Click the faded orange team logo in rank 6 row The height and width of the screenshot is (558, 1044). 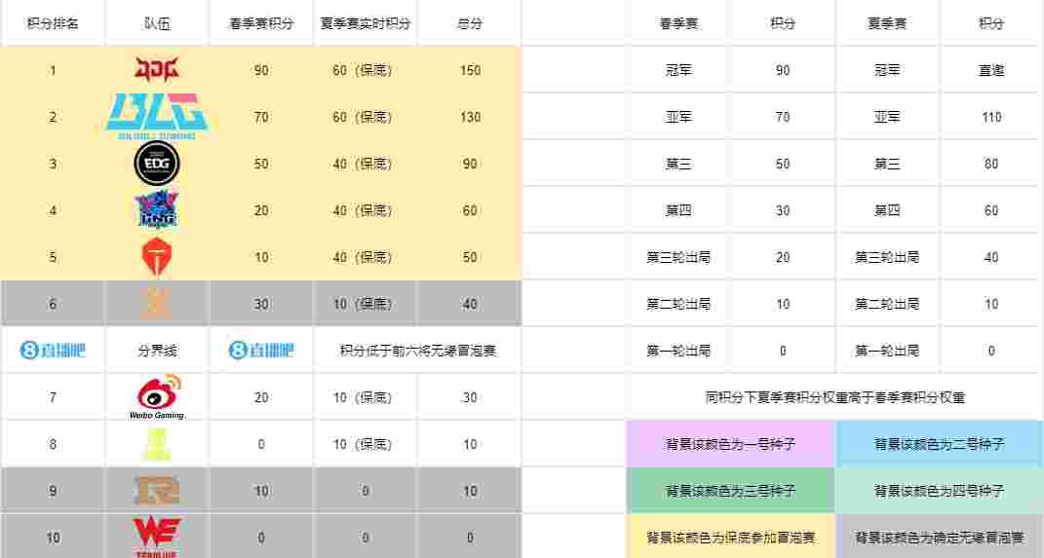(157, 303)
